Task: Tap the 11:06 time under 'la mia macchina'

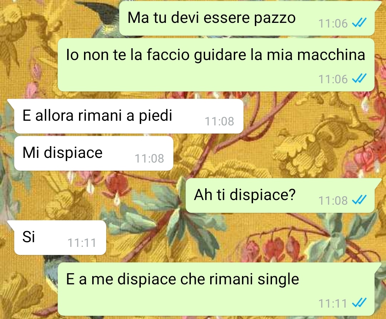Action: (x=333, y=79)
